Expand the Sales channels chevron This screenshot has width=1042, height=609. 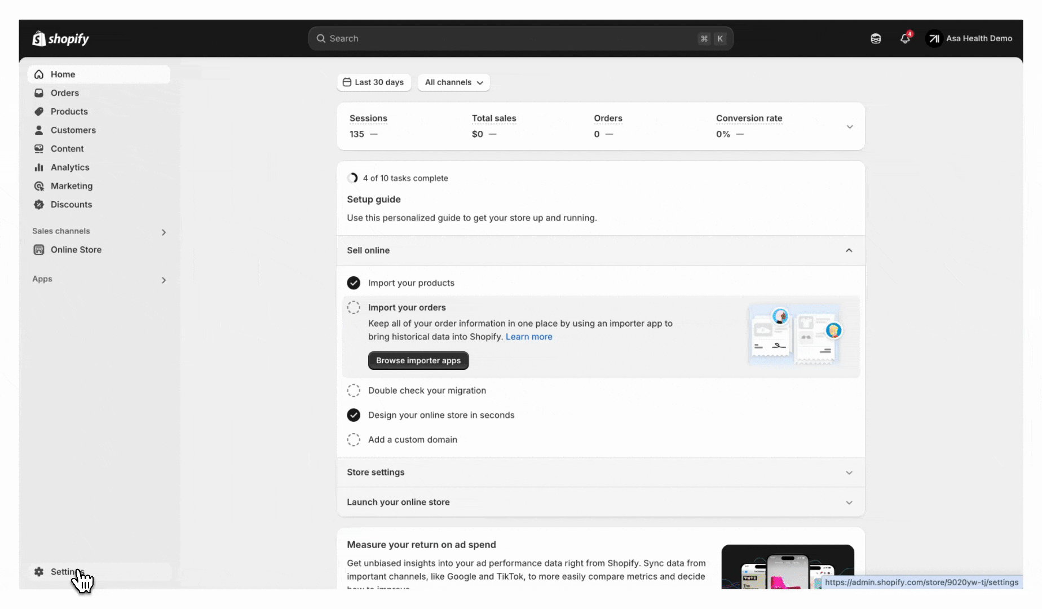[x=164, y=232]
